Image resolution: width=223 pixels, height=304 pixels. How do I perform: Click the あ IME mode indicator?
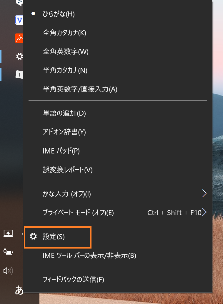19,290
